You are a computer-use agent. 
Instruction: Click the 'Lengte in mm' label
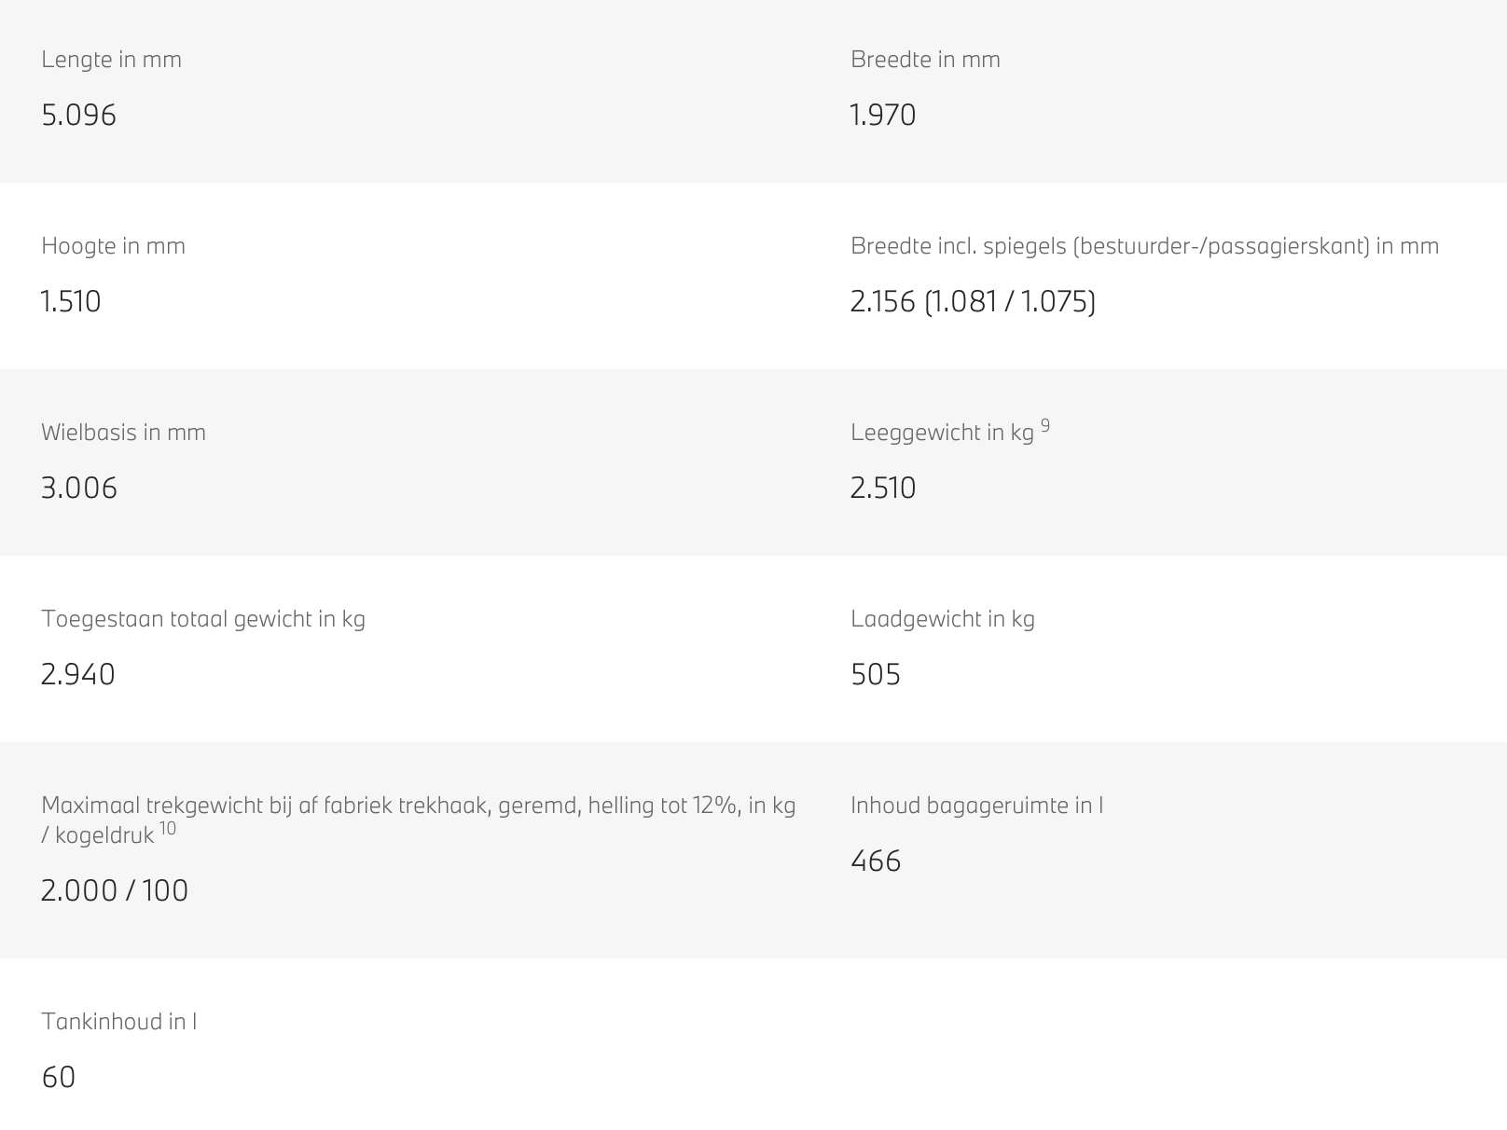tap(111, 60)
